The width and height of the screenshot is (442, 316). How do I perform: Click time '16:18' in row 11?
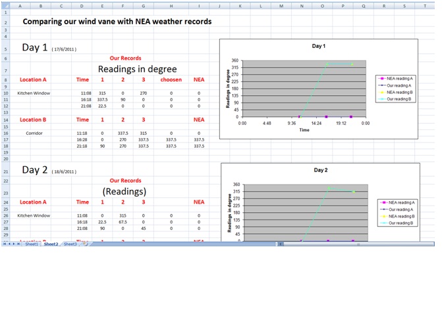tap(86, 99)
